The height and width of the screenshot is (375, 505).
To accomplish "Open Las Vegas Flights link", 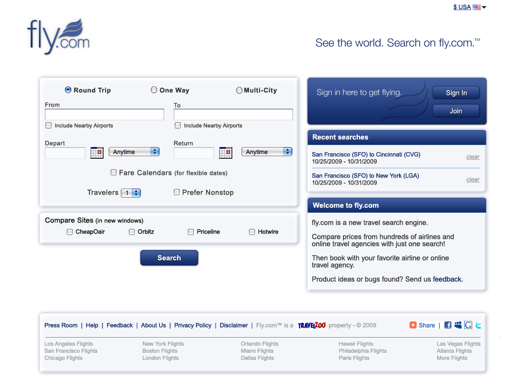I will tap(459, 344).
